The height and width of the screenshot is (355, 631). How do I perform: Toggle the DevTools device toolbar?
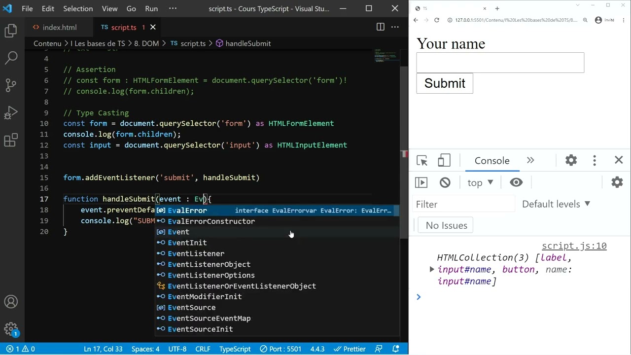[x=444, y=161]
